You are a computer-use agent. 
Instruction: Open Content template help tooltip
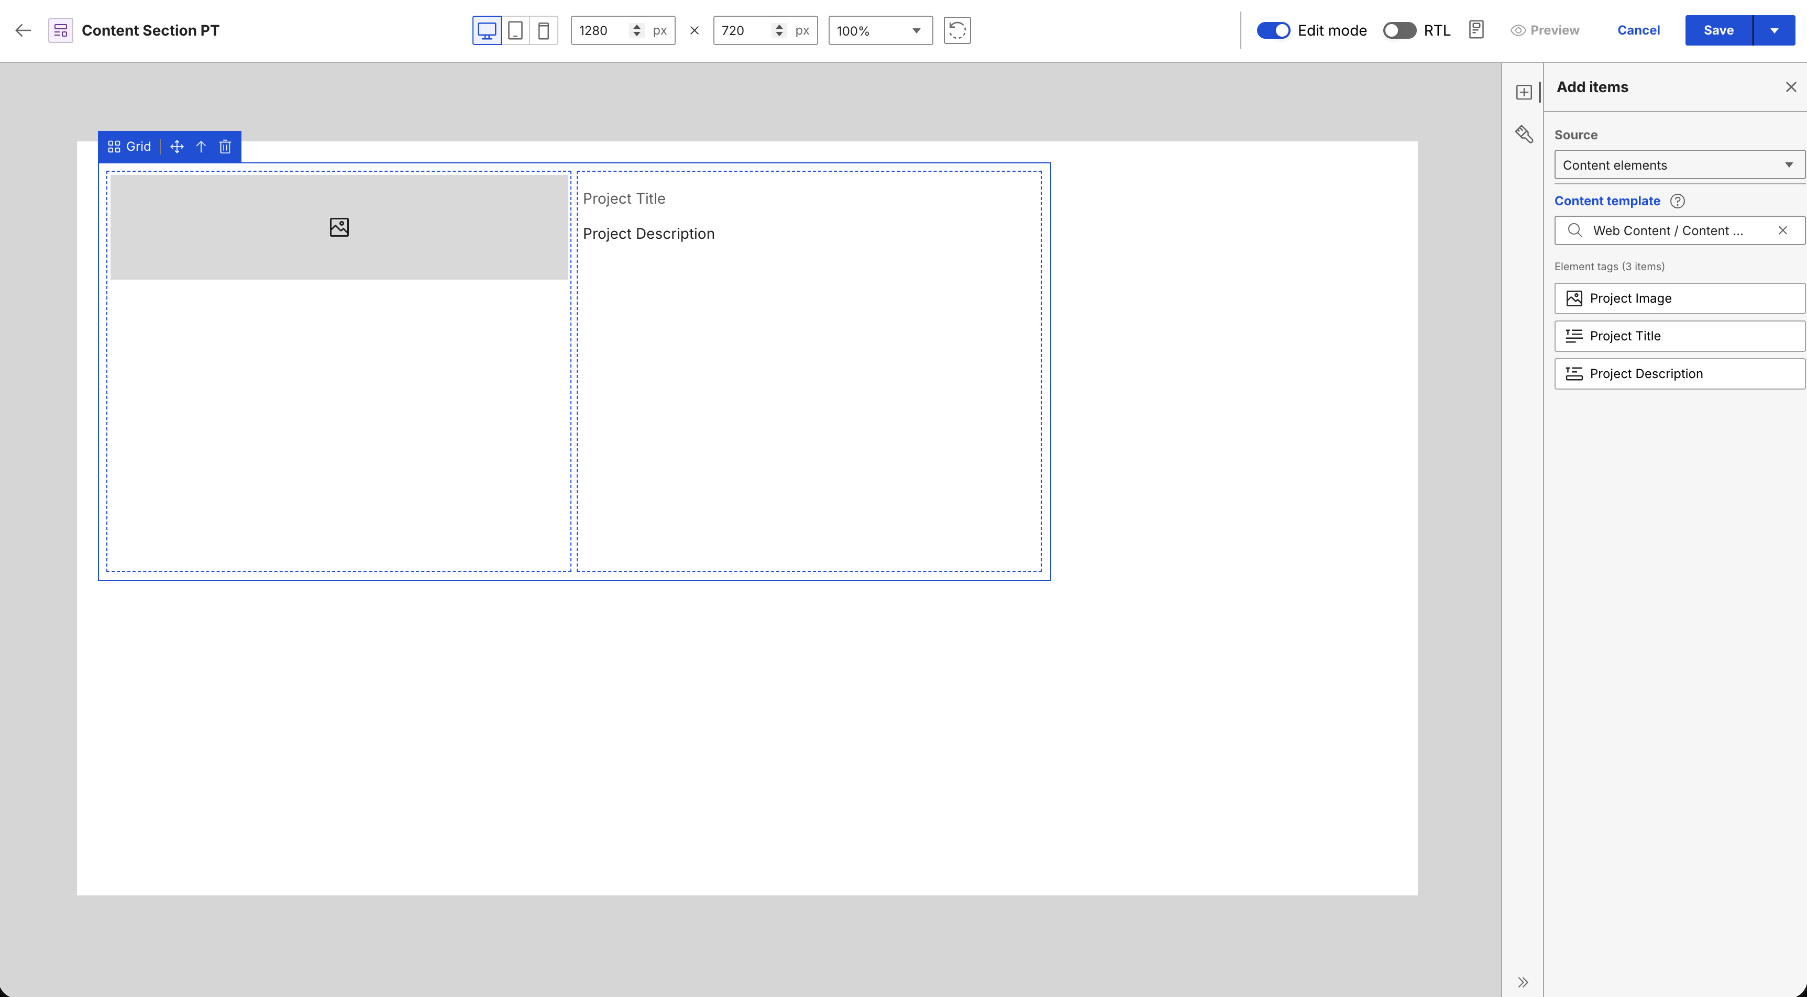(1677, 201)
